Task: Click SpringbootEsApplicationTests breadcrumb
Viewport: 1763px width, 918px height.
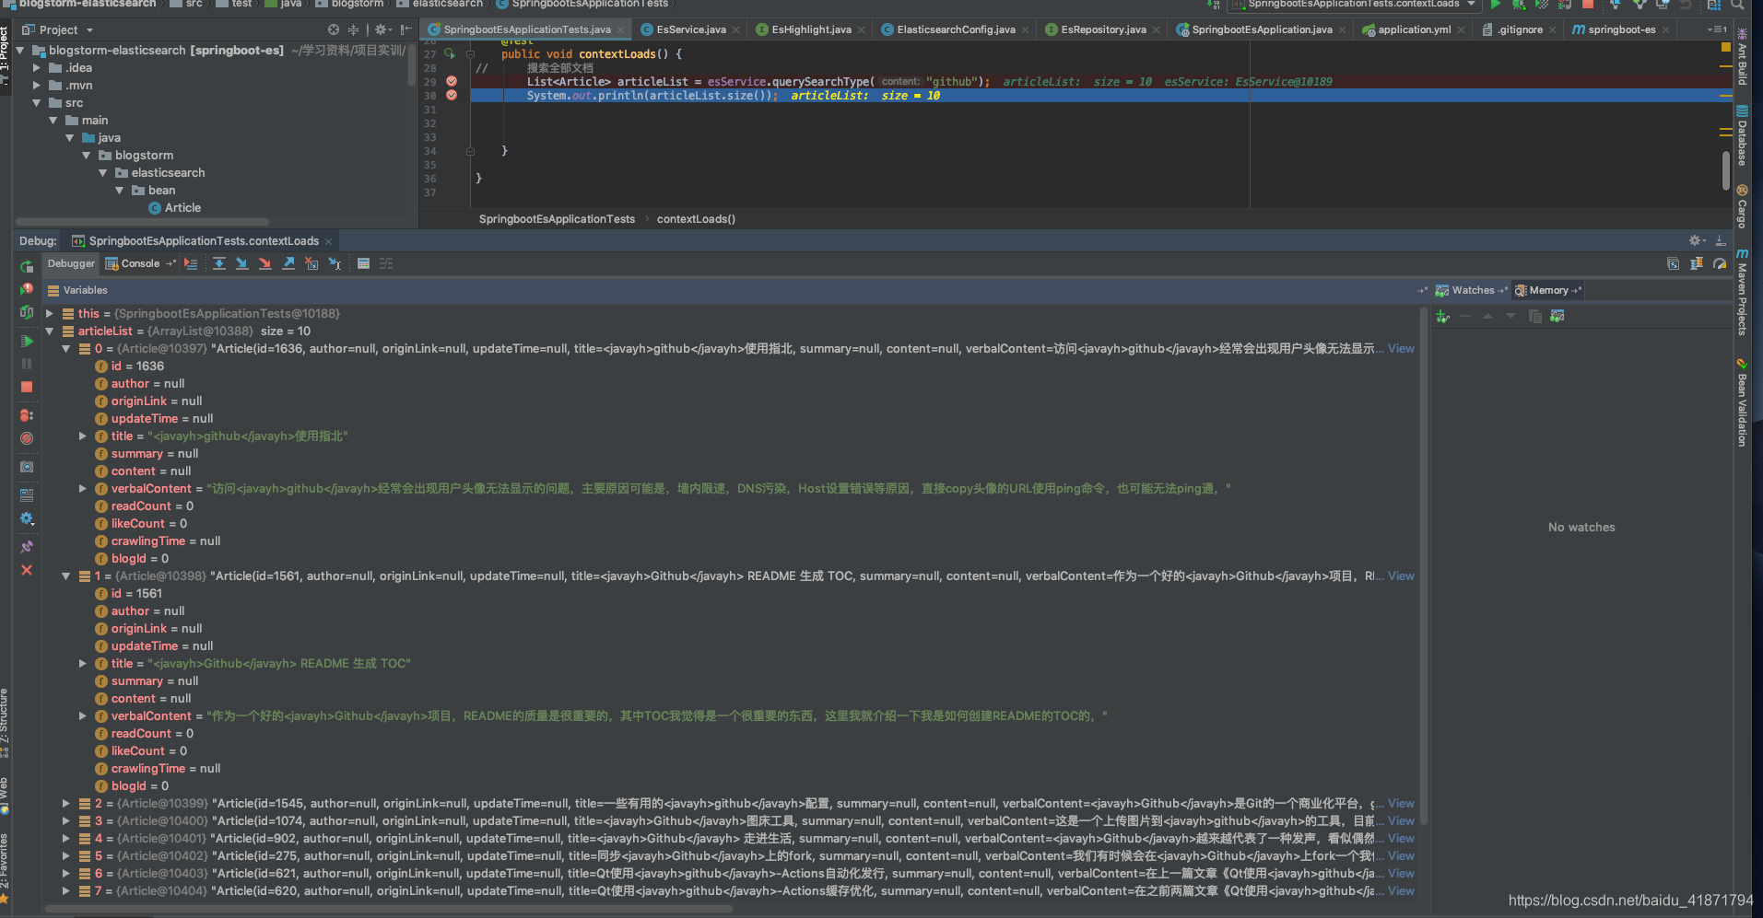Action: tap(557, 219)
